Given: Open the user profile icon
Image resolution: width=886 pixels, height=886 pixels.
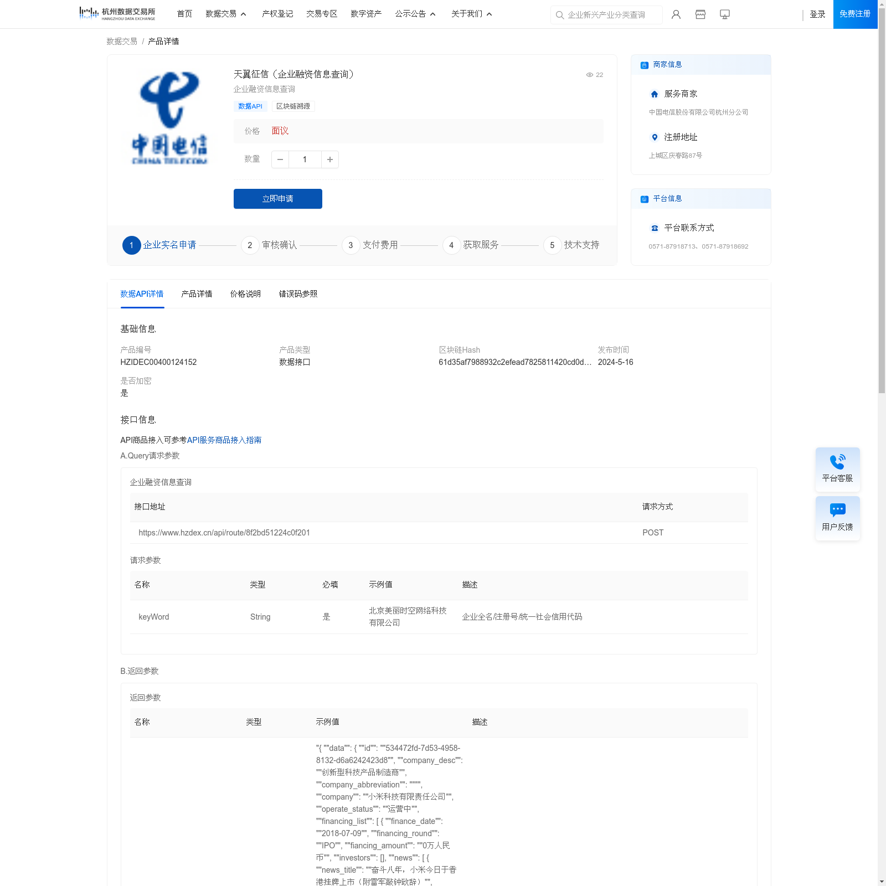Looking at the screenshot, I should [x=676, y=14].
